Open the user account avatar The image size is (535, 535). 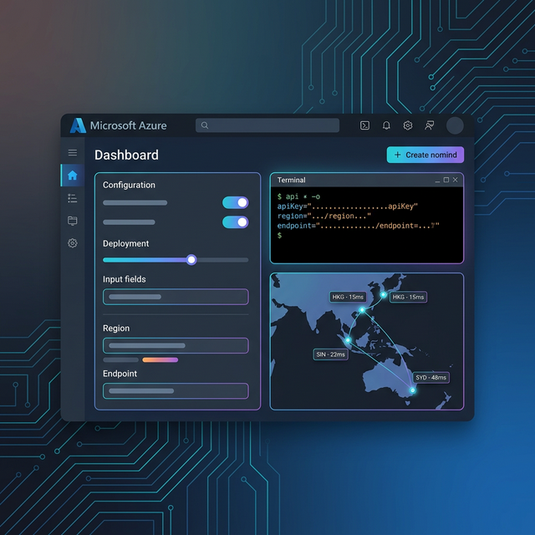coord(455,125)
